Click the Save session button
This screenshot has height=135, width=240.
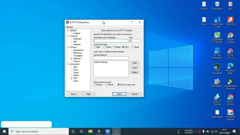pyautogui.click(x=135, y=67)
